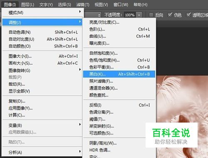Expand the 变量(B) submenu

point(42,125)
